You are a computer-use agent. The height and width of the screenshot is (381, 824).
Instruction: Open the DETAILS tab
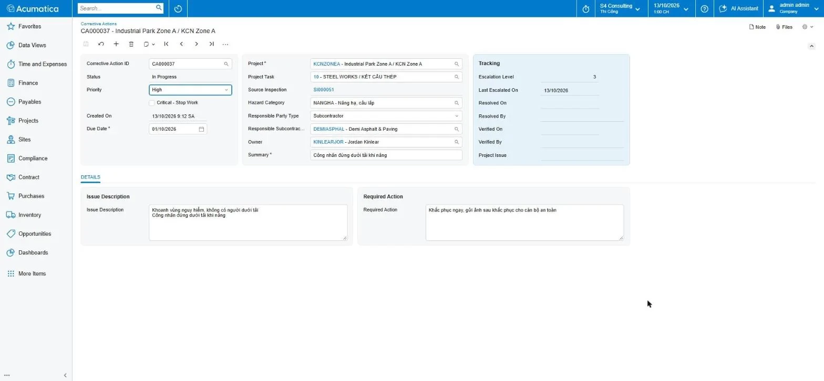[x=90, y=177]
